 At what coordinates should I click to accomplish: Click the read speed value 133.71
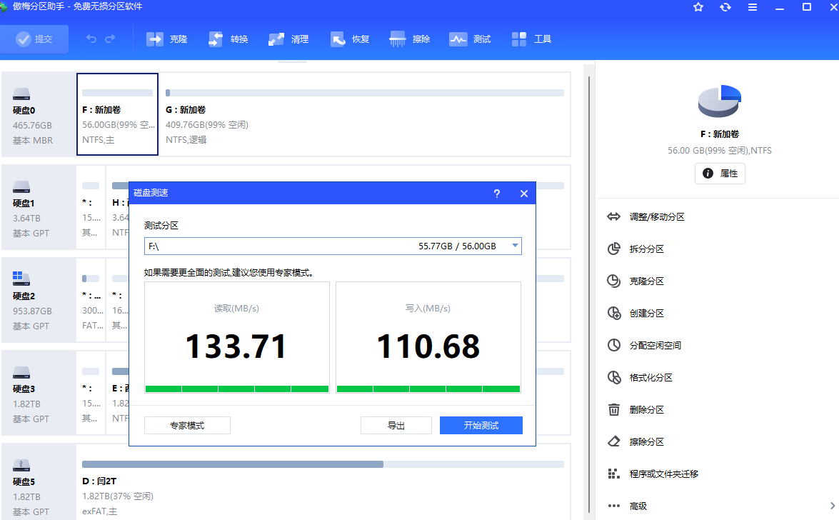(x=236, y=346)
